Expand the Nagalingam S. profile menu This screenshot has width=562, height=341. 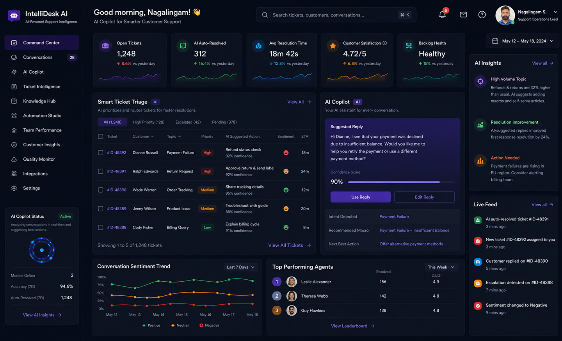555,12
